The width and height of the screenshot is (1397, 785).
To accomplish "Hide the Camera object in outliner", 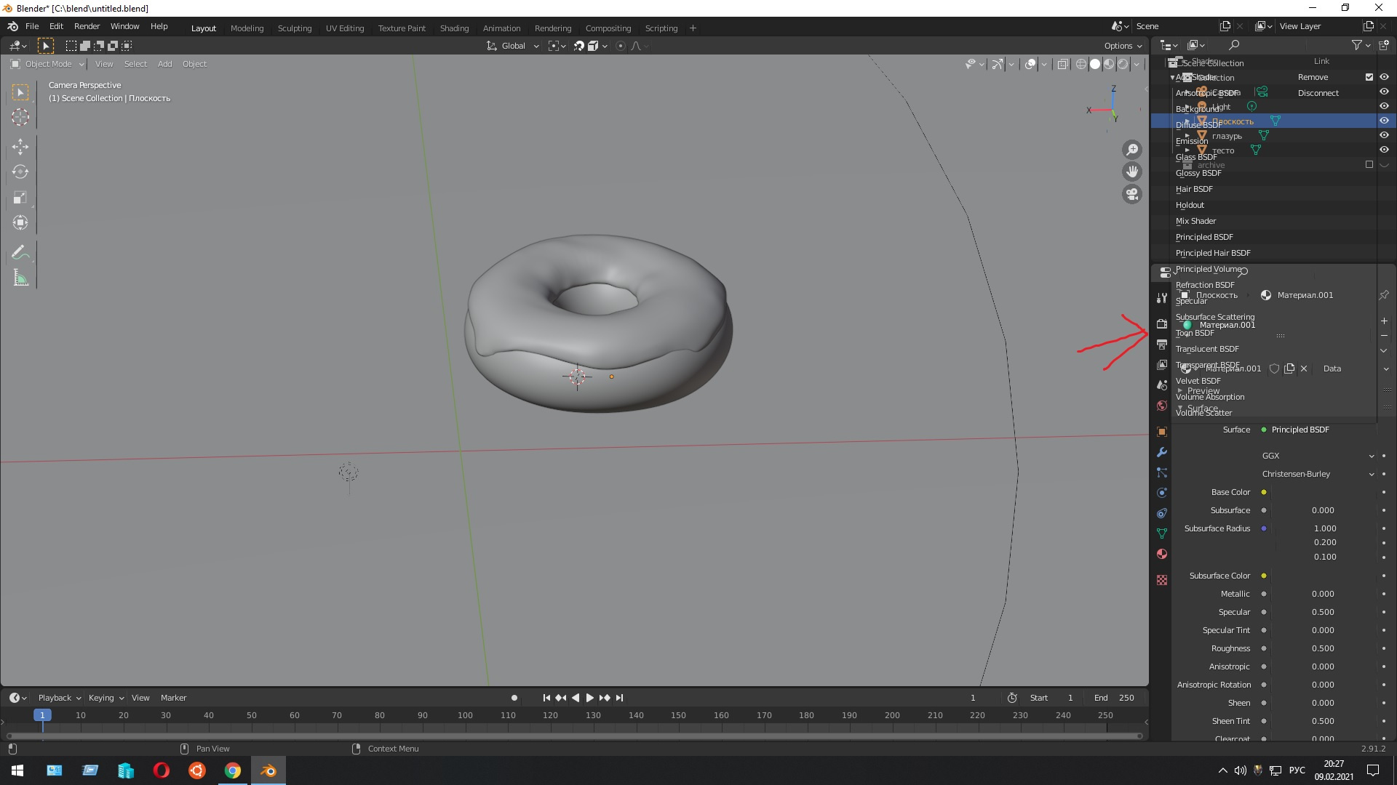I will (1384, 92).
